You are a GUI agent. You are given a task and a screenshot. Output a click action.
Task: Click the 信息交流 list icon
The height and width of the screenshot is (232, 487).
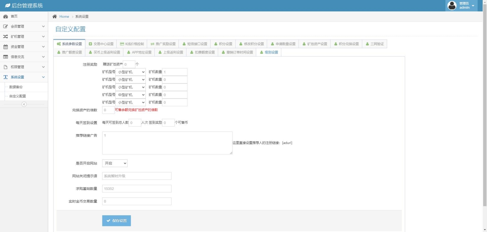pyautogui.click(x=5, y=57)
